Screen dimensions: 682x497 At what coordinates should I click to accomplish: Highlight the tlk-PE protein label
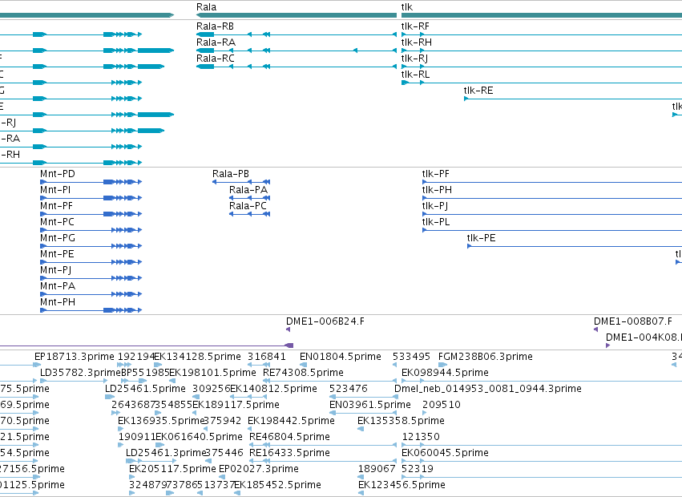481,239
